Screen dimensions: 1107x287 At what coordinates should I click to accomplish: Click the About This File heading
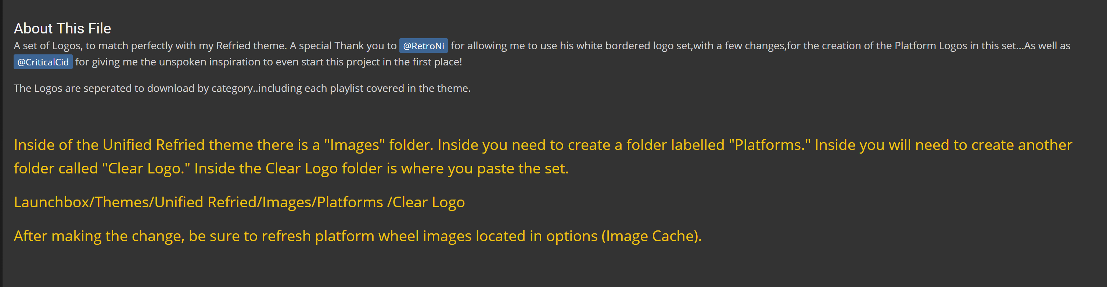tap(62, 28)
